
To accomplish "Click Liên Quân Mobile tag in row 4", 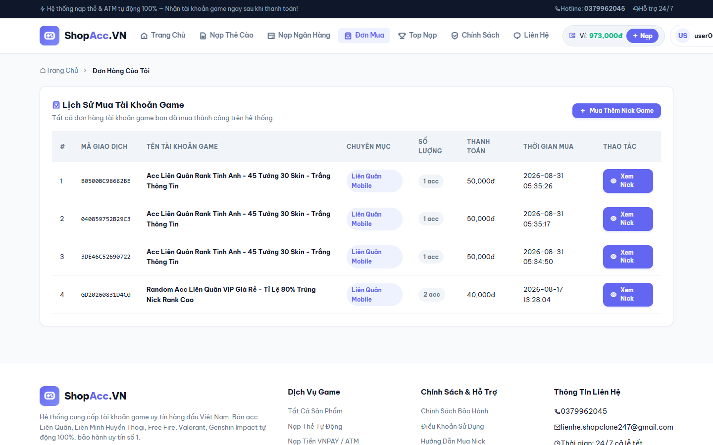I will click(374, 295).
